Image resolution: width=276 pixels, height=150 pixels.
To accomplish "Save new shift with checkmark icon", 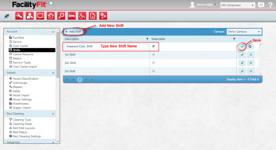I will (242, 46).
